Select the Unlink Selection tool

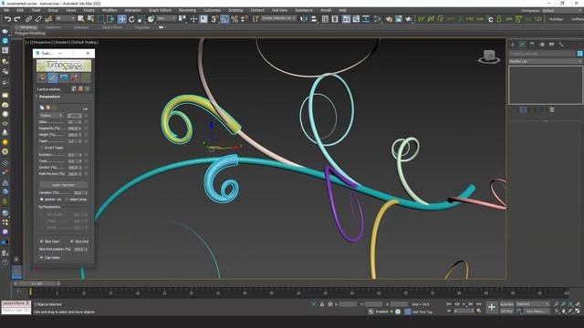[x=38, y=19]
